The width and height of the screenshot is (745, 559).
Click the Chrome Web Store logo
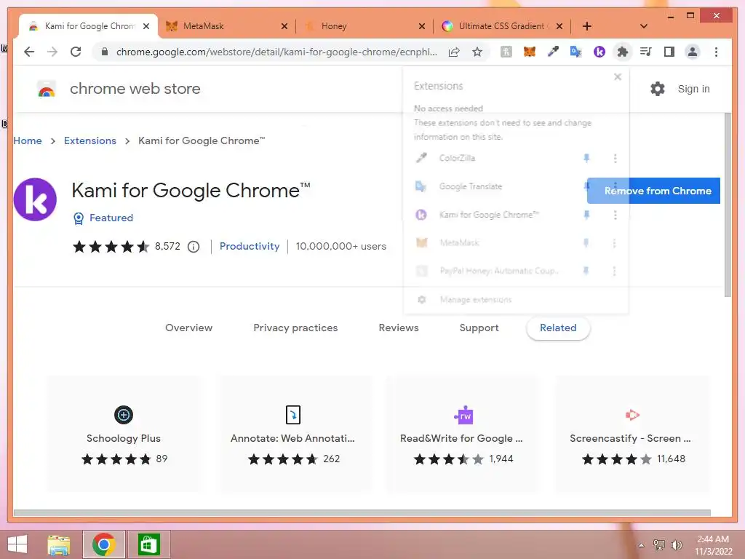[x=47, y=89]
